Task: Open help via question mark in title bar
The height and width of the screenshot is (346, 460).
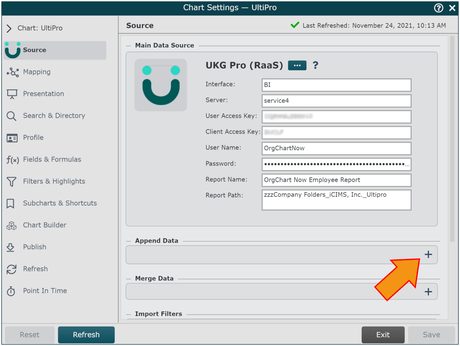Action: (439, 8)
